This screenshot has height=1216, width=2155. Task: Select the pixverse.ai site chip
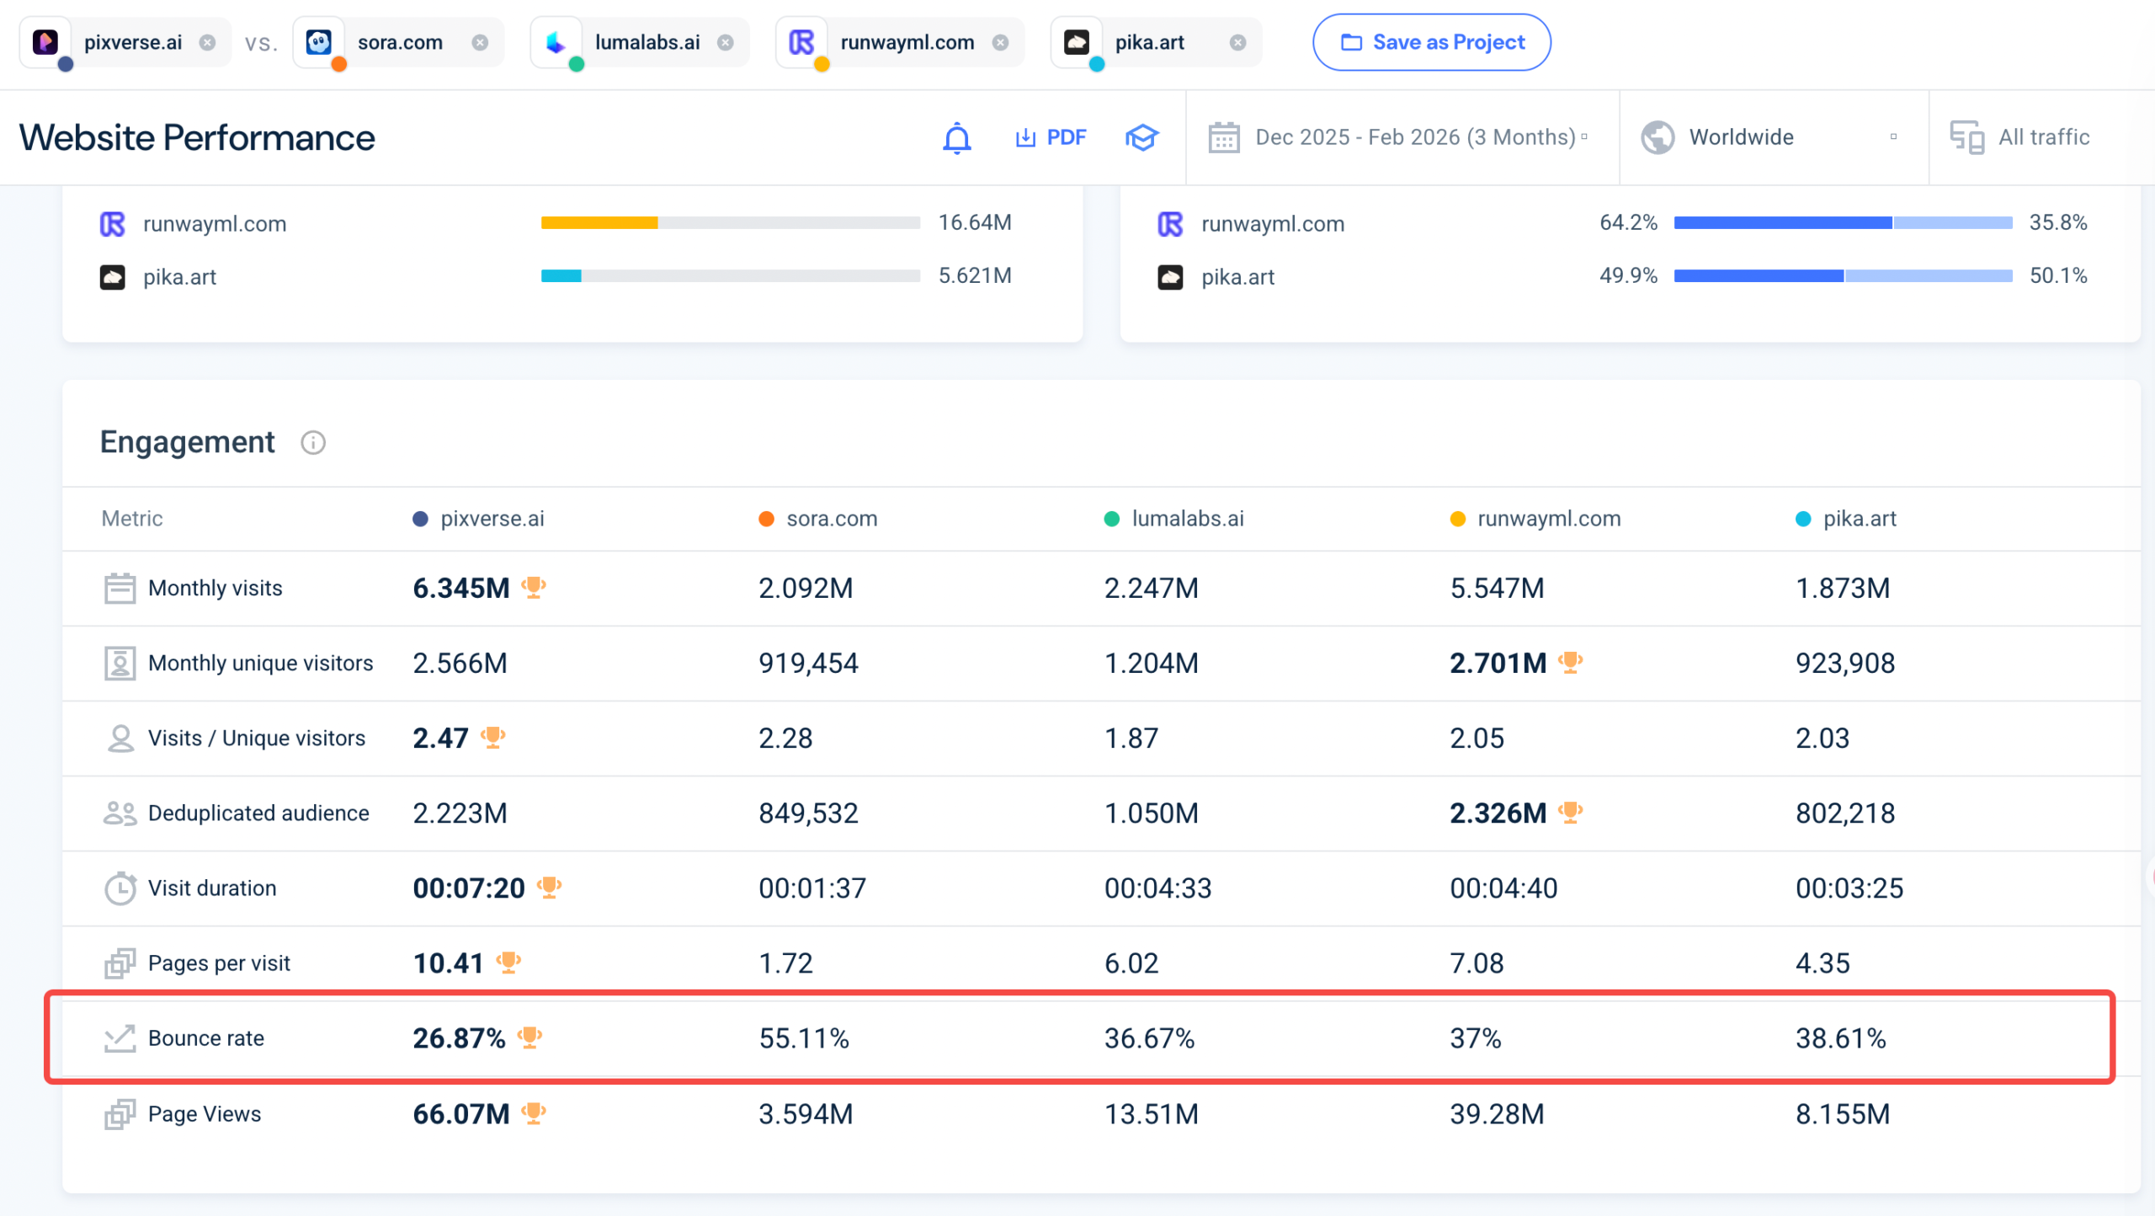[x=132, y=42]
